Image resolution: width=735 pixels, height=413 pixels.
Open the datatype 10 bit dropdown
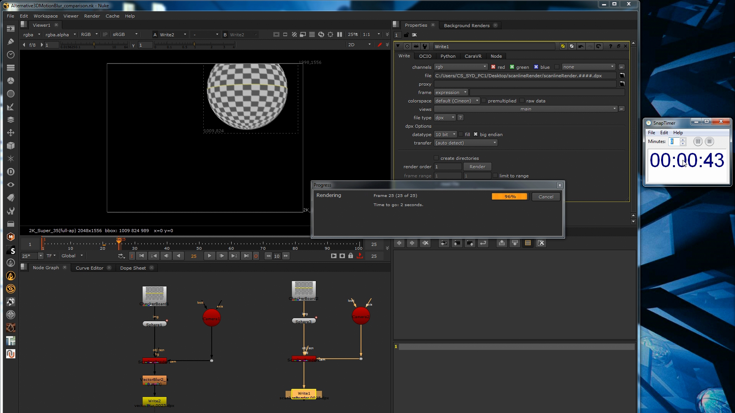[x=446, y=134]
